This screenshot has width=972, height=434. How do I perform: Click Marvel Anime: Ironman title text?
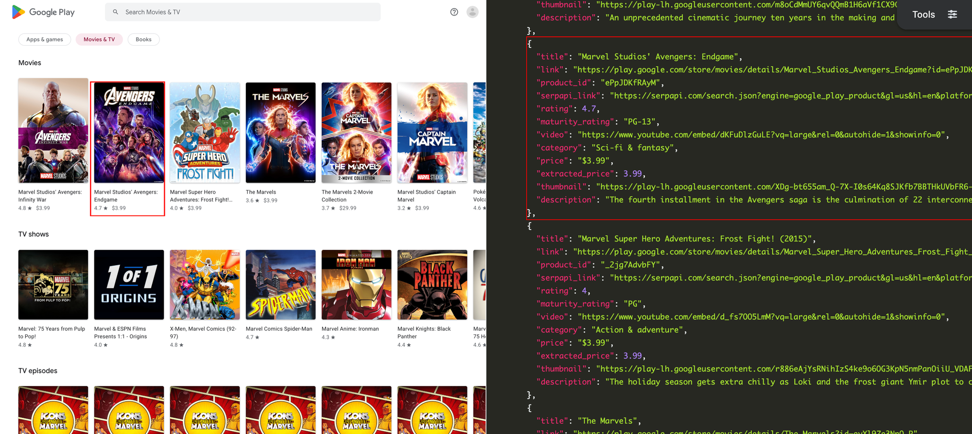coord(350,329)
